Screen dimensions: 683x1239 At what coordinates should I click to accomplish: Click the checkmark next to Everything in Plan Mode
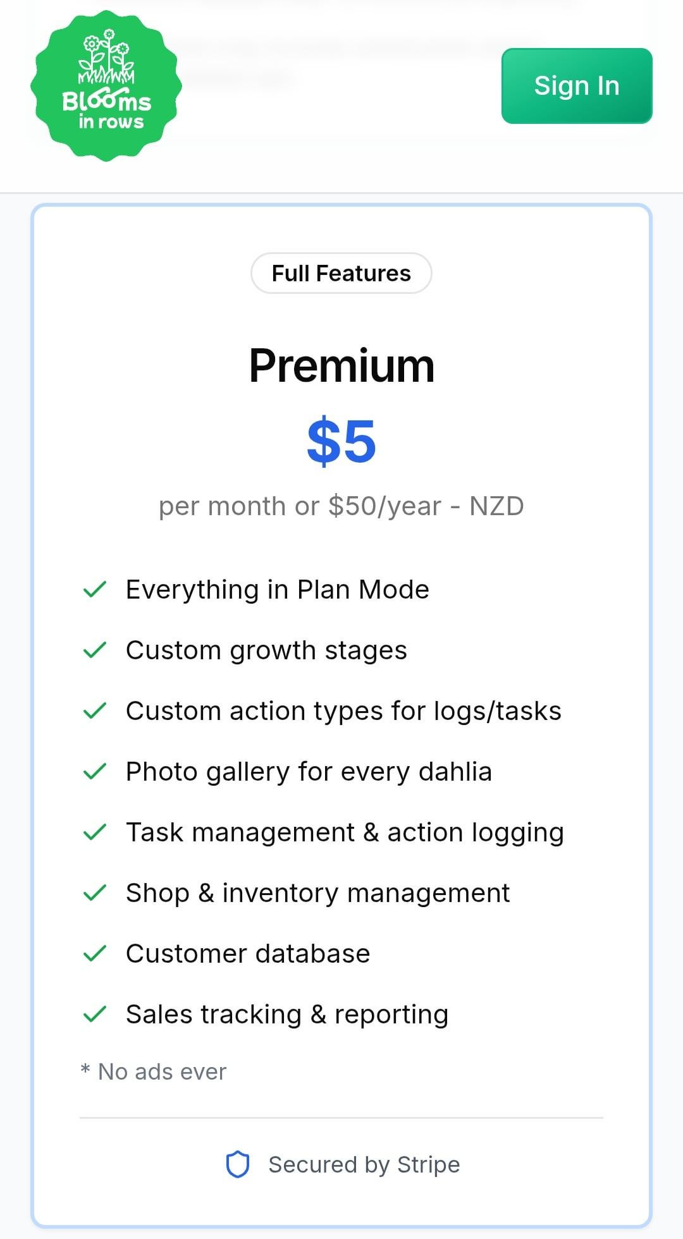point(95,589)
